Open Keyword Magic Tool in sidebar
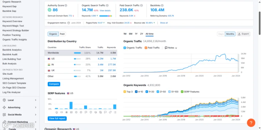261x130 pixels. [x=13, y=26]
